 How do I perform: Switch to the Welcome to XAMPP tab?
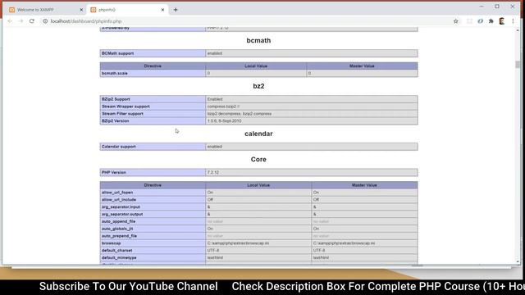click(x=46, y=10)
